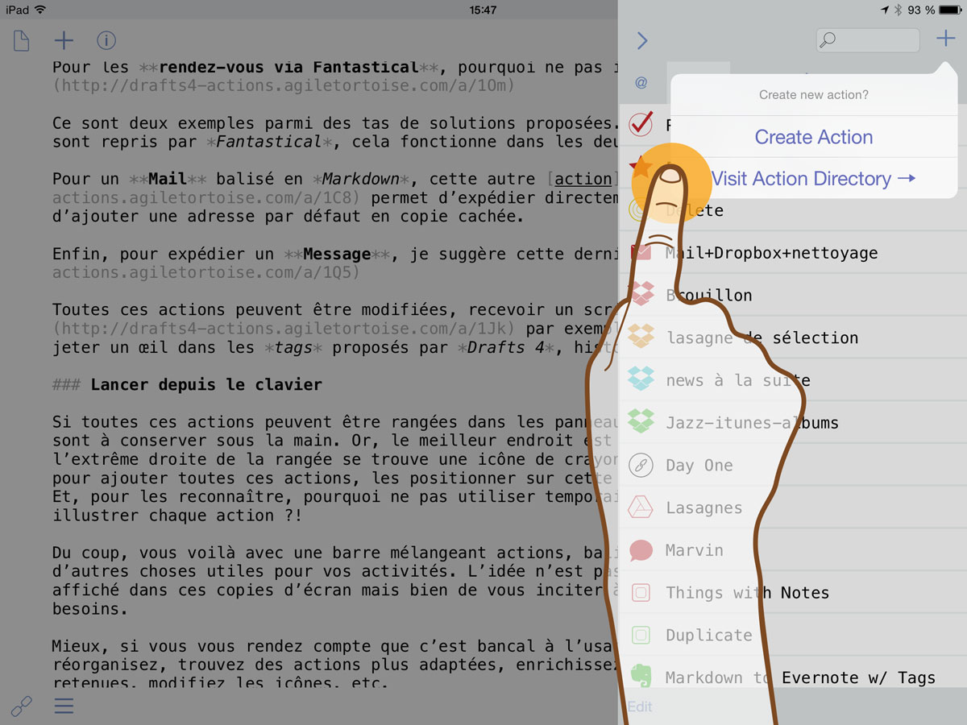Tap the plus icon in the action panel

944,39
